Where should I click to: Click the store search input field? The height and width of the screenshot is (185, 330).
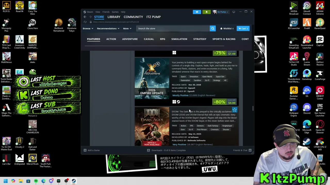tap(173, 29)
